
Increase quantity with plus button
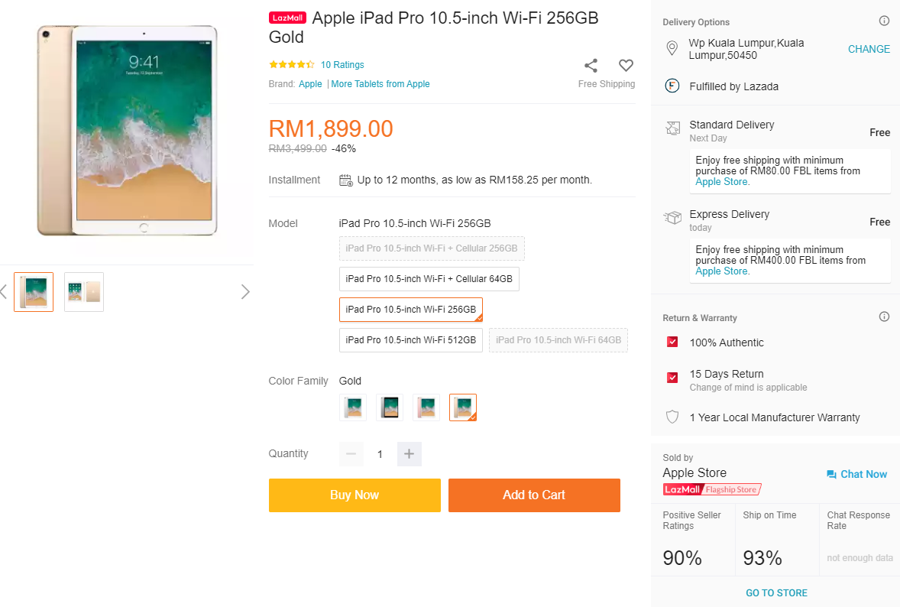pos(409,454)
